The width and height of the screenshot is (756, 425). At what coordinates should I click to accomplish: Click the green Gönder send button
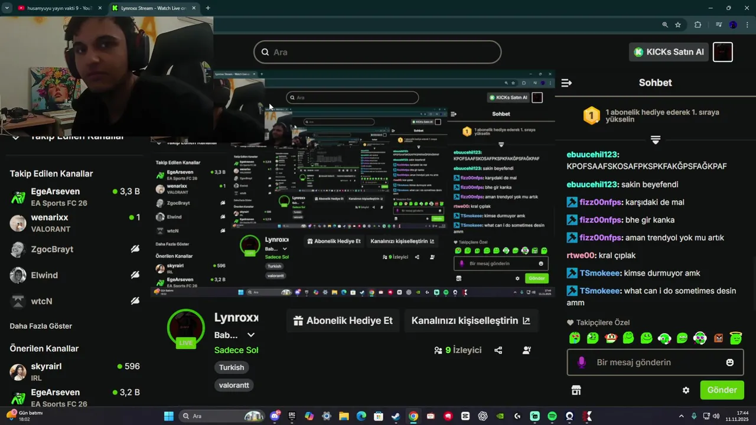[x=722, y=390]
